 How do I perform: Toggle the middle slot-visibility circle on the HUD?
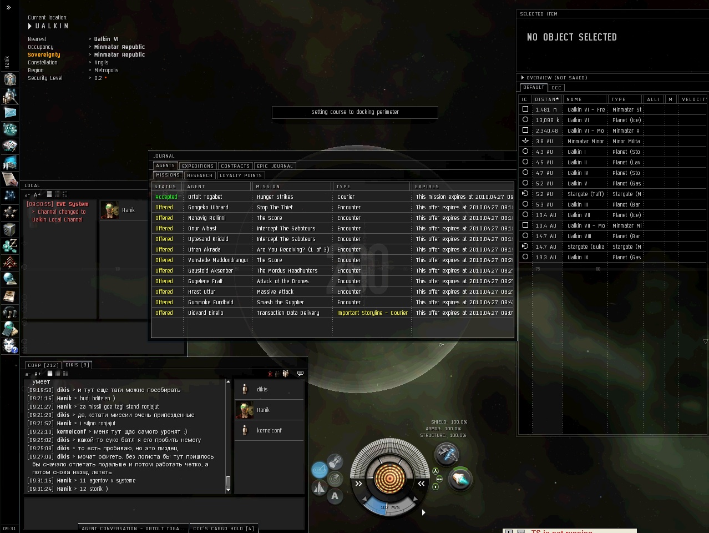pos(439,479)
